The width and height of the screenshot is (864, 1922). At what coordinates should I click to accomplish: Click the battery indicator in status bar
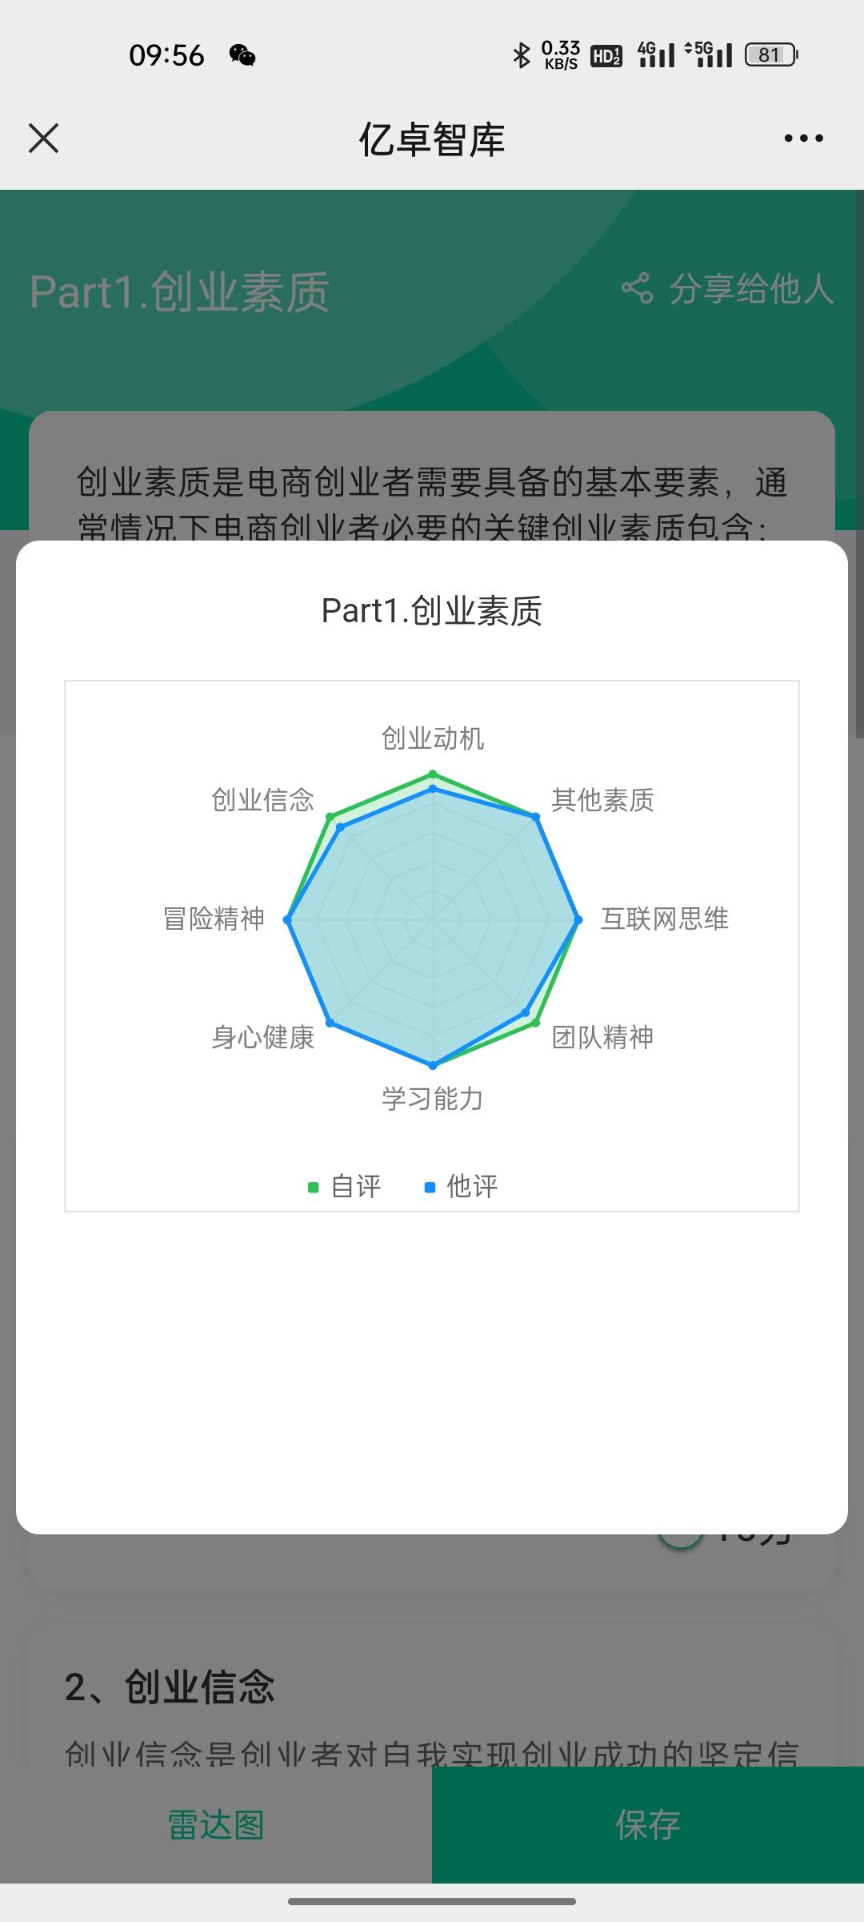(771, 54)
